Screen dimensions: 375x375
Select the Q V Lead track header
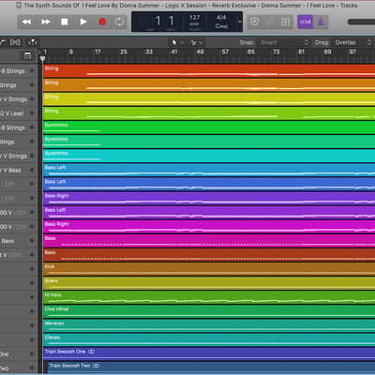[x=18, y=113]
